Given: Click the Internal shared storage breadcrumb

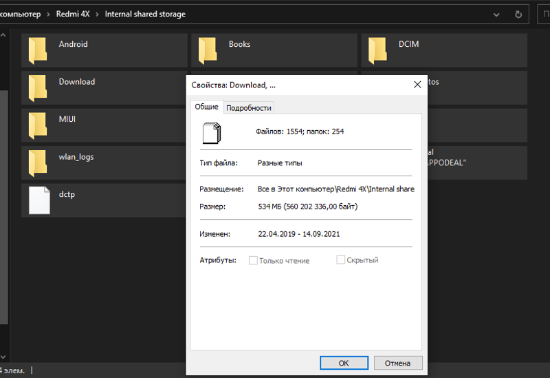Looking at the screenshot, I should tap(144, 14).
